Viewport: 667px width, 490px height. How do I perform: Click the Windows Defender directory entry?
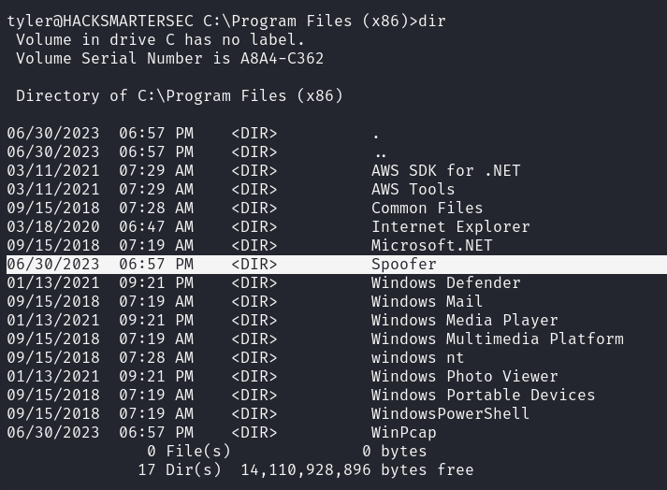445,282
